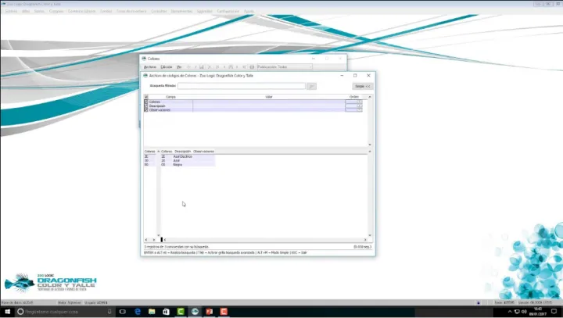Select the Azul Electrico row
The height and width of the screenshot is (318, 563).
point(180,156)
